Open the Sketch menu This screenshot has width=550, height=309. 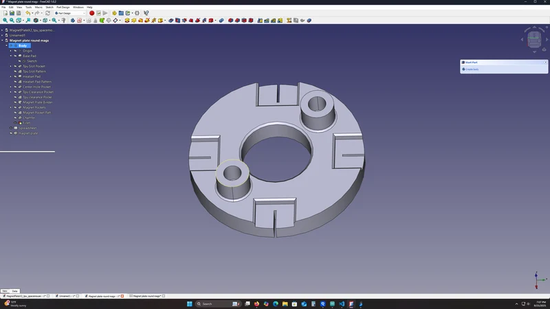pyautogui.click(x=49, y=7)
